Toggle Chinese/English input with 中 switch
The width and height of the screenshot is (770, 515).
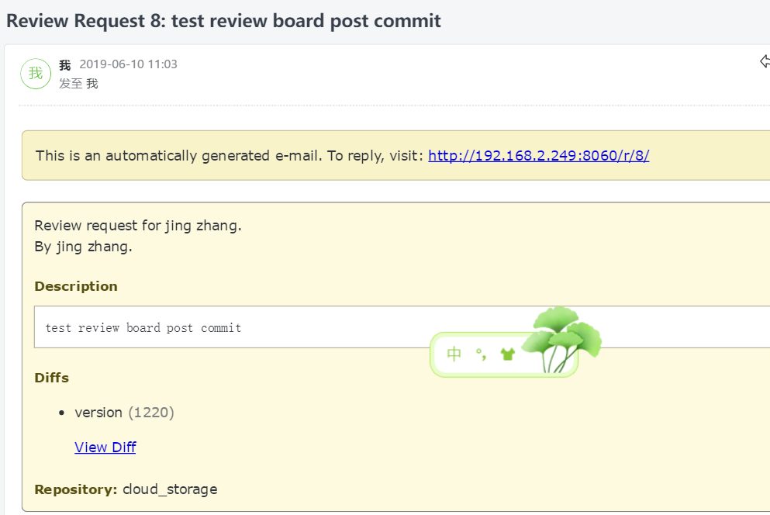[454, 353]
